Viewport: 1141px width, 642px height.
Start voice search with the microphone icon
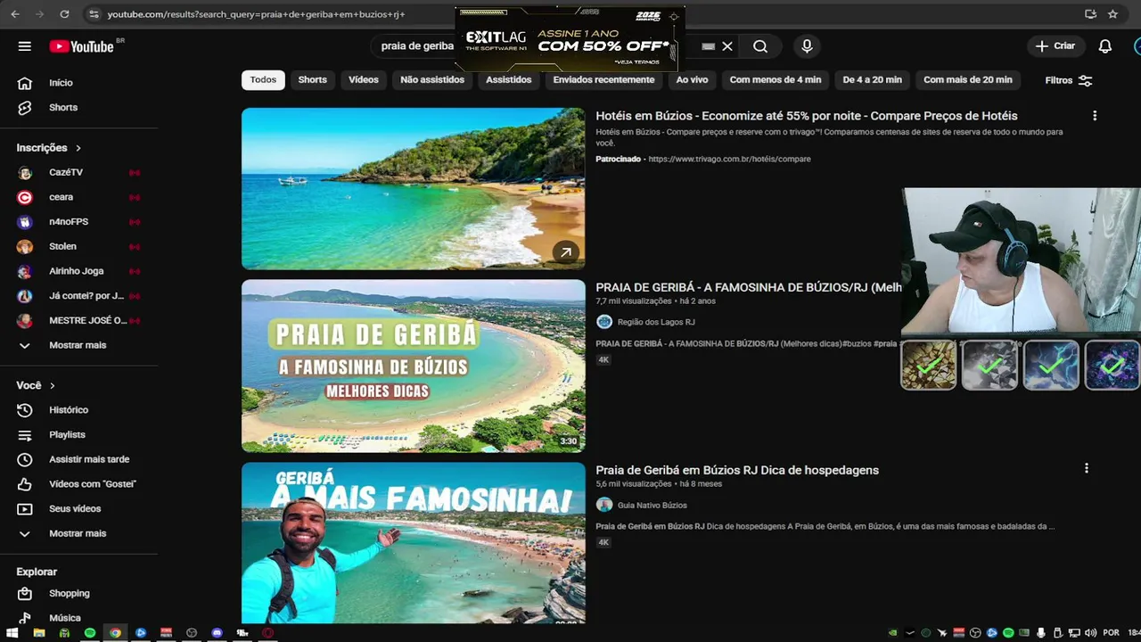pyautogui.click(x=807, y=46)
